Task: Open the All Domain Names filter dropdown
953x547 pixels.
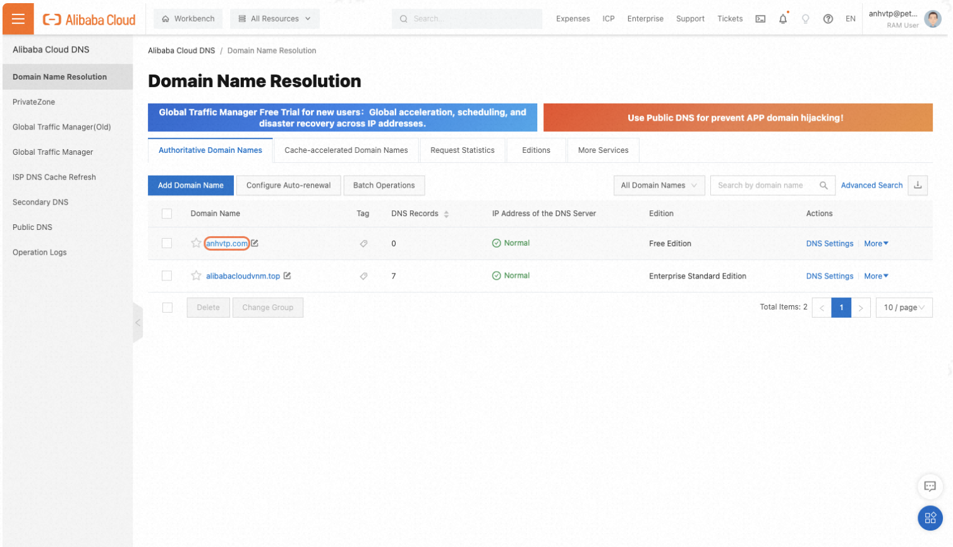Action: point(659,185)
